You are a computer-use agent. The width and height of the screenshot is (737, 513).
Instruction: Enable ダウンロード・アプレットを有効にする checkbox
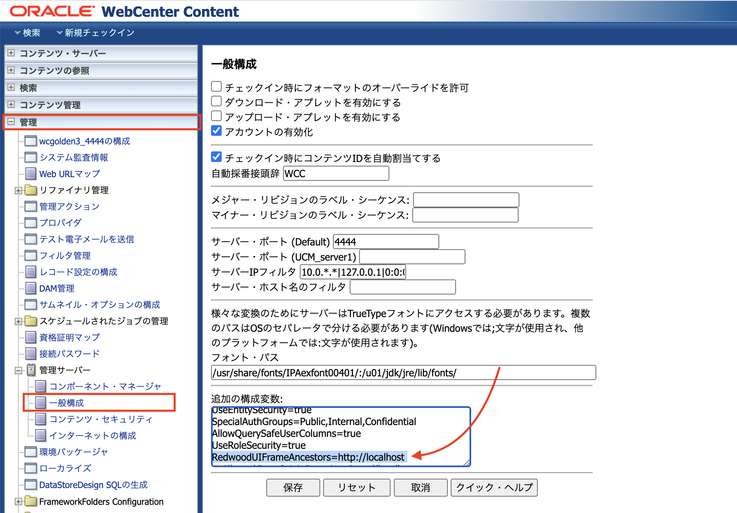pyautogui.click(x=216, y=101)
